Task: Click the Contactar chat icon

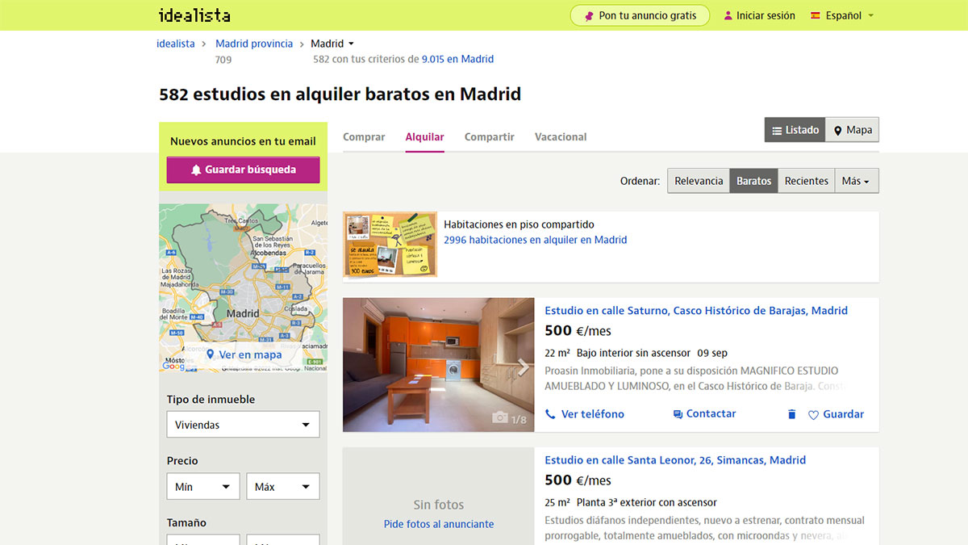Action: [x=678, y=414]
